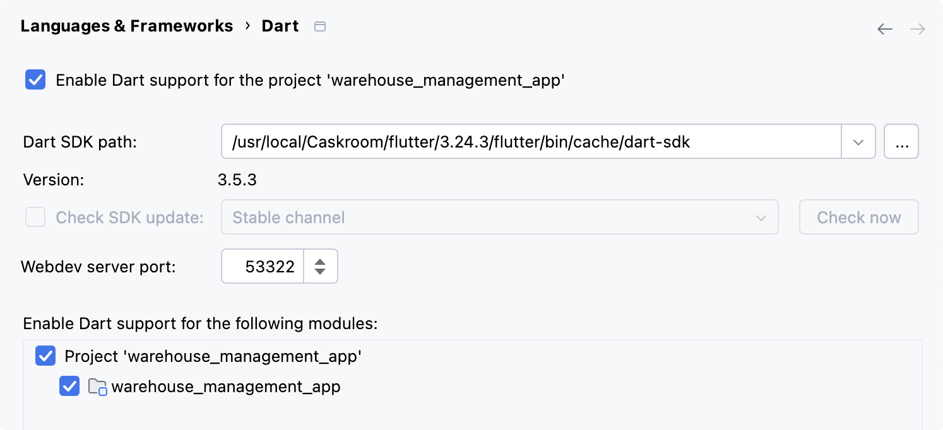This screenshot has height=430, width=943.
Task: Click the Webdev server port label
Action: (98, 267)
